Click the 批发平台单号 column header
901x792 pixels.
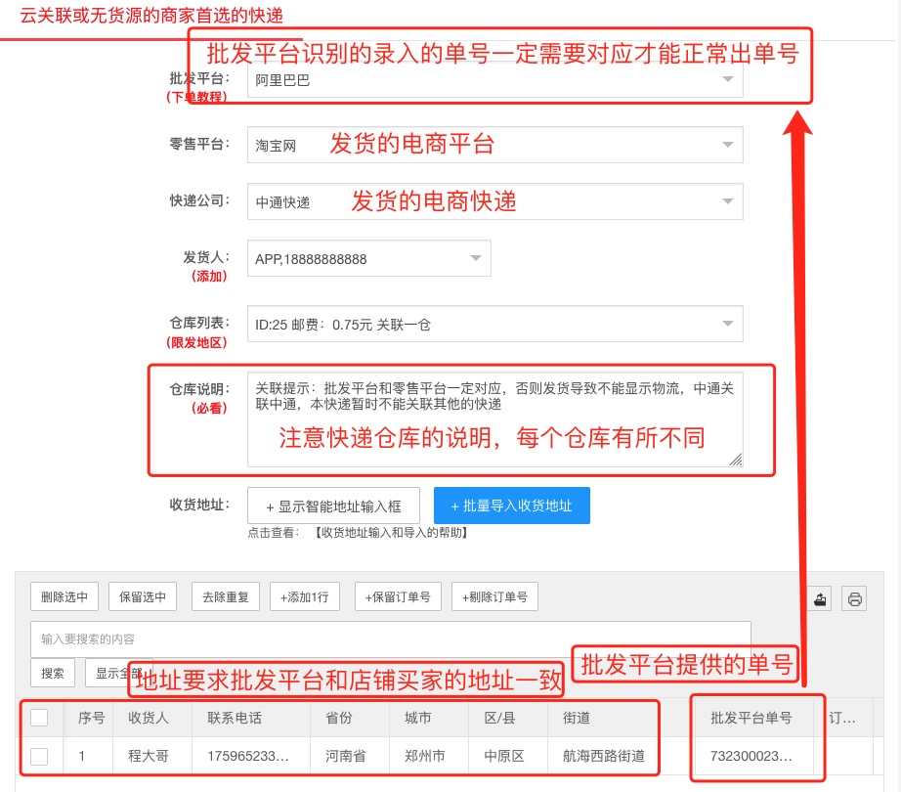pos(751,718)
